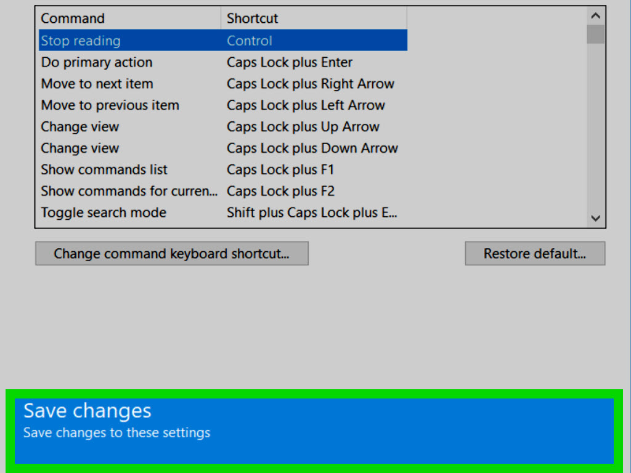Click the Caps Lock plus F2 shortcut
The image size is (631, 473).
pyautogui.click(x=280, y=191)
